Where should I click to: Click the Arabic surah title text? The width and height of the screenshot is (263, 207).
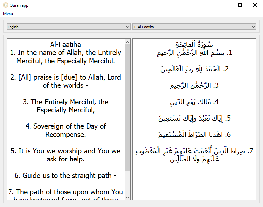[195, 44]
